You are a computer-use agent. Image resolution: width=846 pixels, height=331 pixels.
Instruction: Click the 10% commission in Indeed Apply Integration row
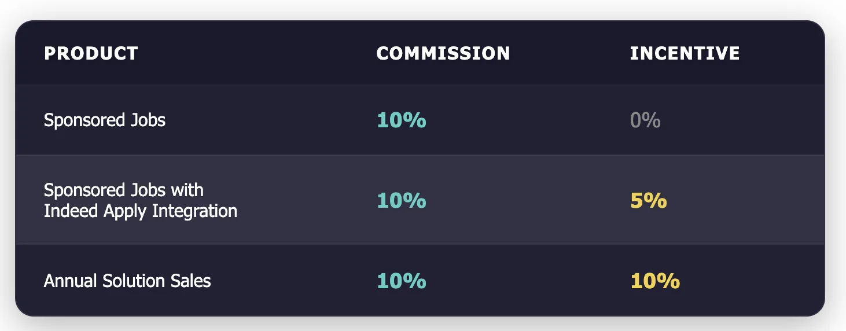pos(402,200)
